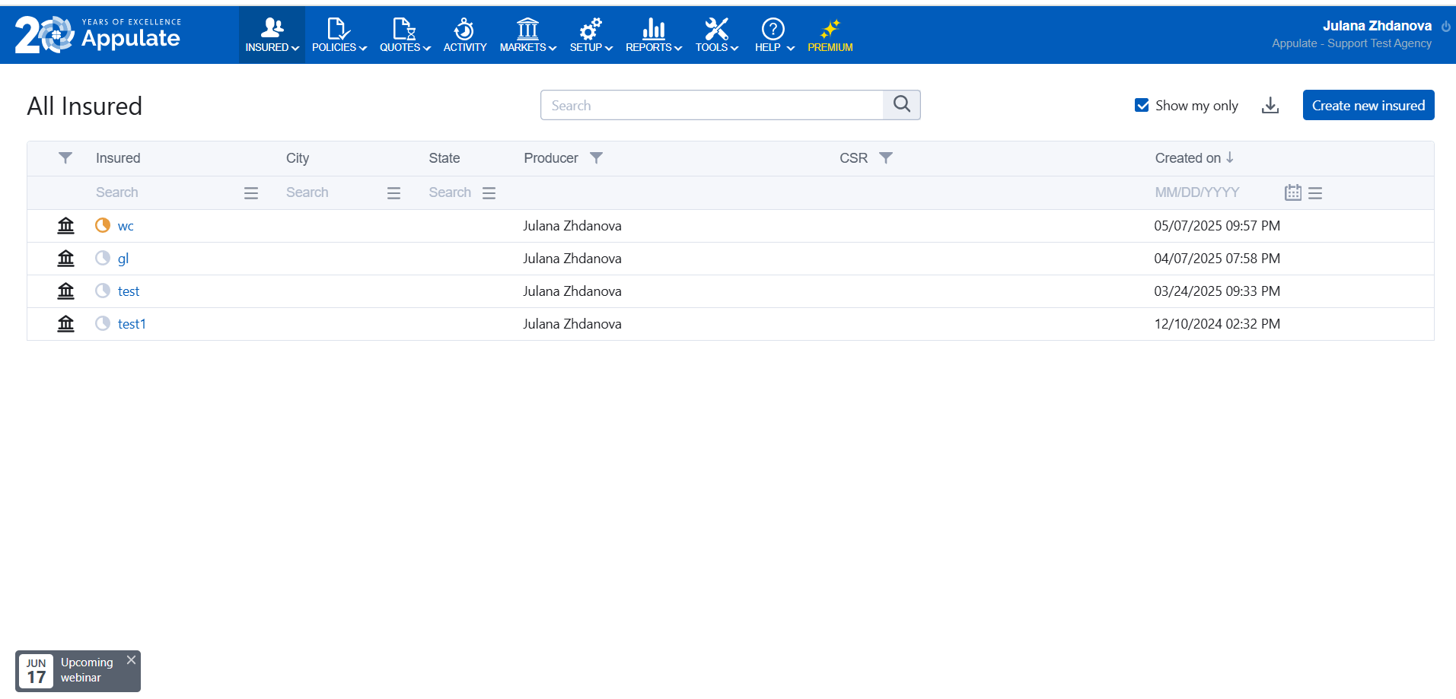Screen dimensions: 1456x699
Task: Click the orange status icon beside wc
Action: [103, 225]
